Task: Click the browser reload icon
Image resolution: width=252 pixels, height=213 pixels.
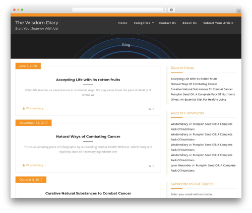Action: [x=164, y=10]
